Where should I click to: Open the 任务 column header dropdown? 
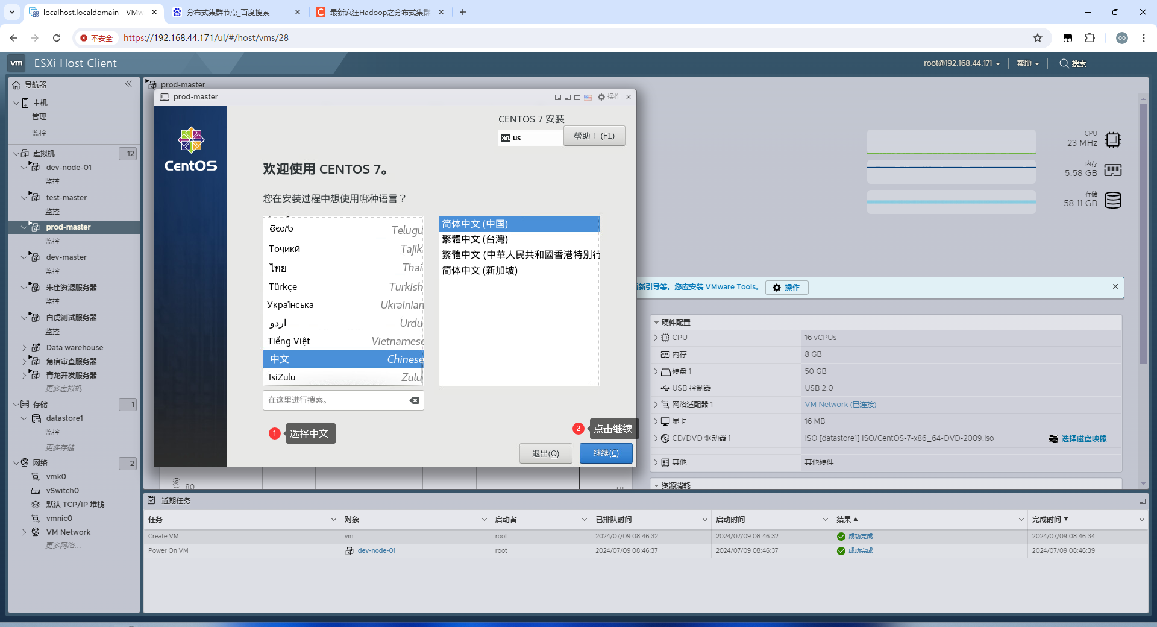[x=333, y=520]
